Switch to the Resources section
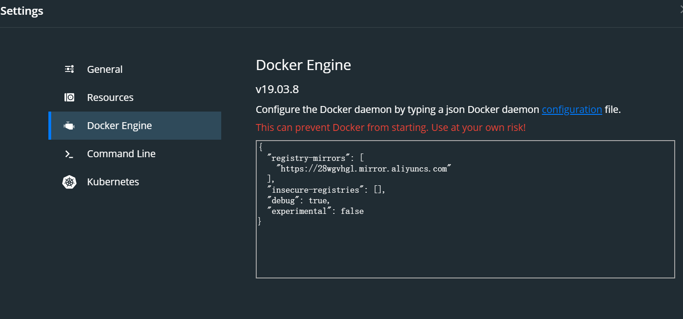Screen dimensions: 683x319 coord(110,97)
